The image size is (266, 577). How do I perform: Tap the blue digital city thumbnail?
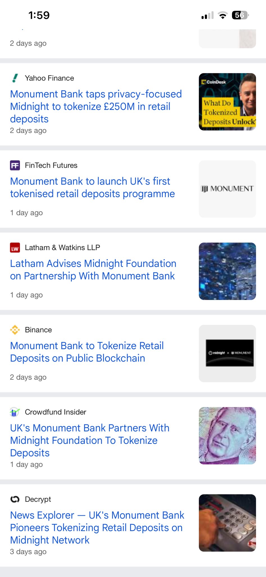(227, 271)
